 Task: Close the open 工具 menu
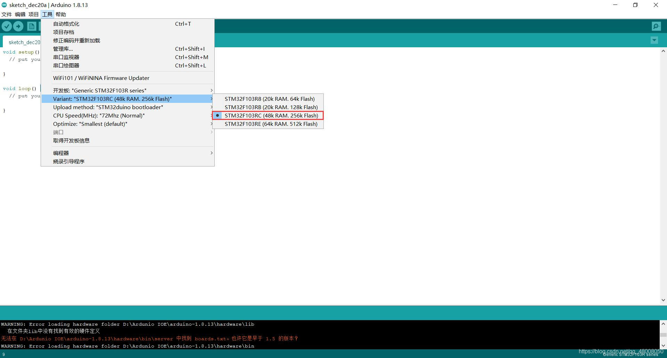(47, 14)
